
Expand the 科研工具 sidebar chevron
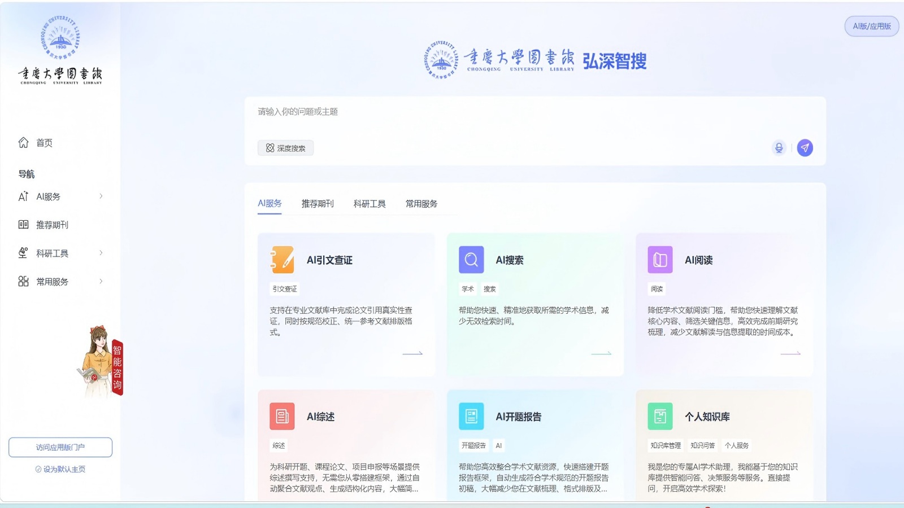[x=101, y=253]
